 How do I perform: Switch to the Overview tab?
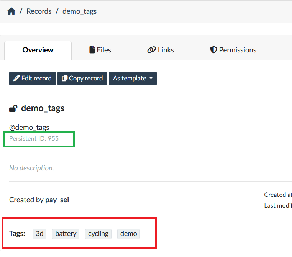pos(38,50)
